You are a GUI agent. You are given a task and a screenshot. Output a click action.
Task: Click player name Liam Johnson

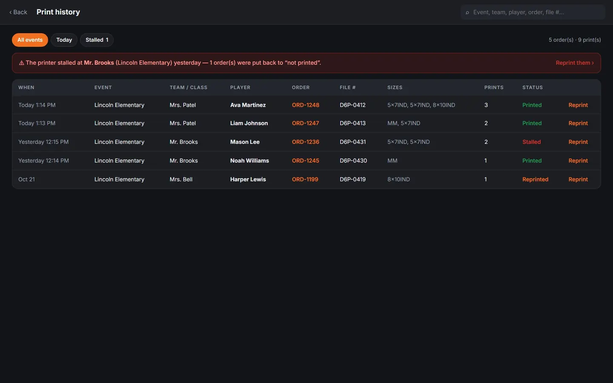click(249, 123)
